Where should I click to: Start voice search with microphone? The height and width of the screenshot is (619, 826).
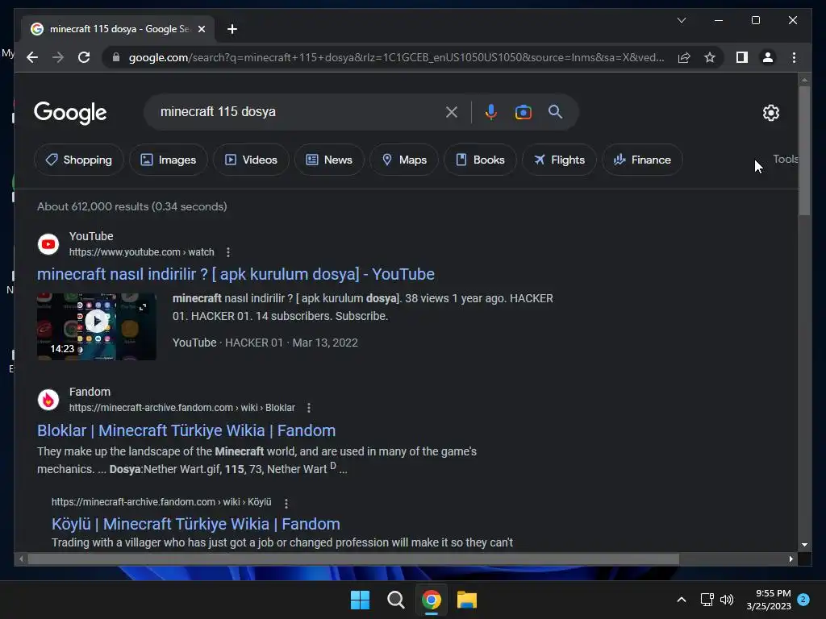[490, 111]
